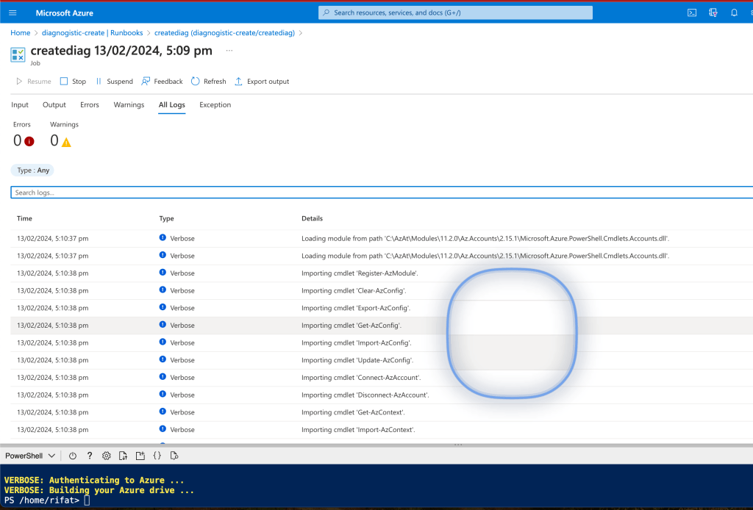
Task: Focus the Search logs field
Action: 382,193
